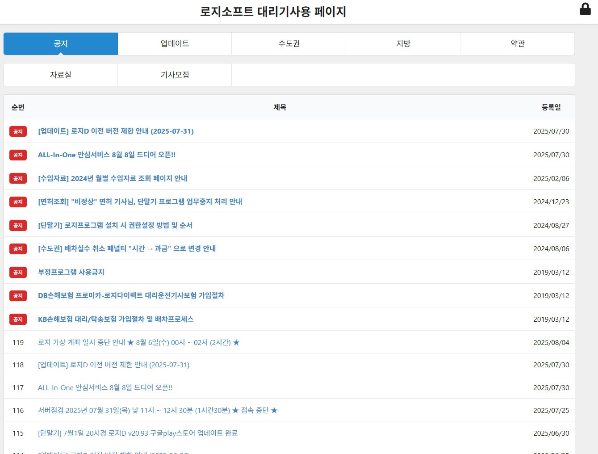Open post 119 로지 가상 계좌 일시 중단 안내
Viewport: 598px width, 454px height.
[139, 342]
